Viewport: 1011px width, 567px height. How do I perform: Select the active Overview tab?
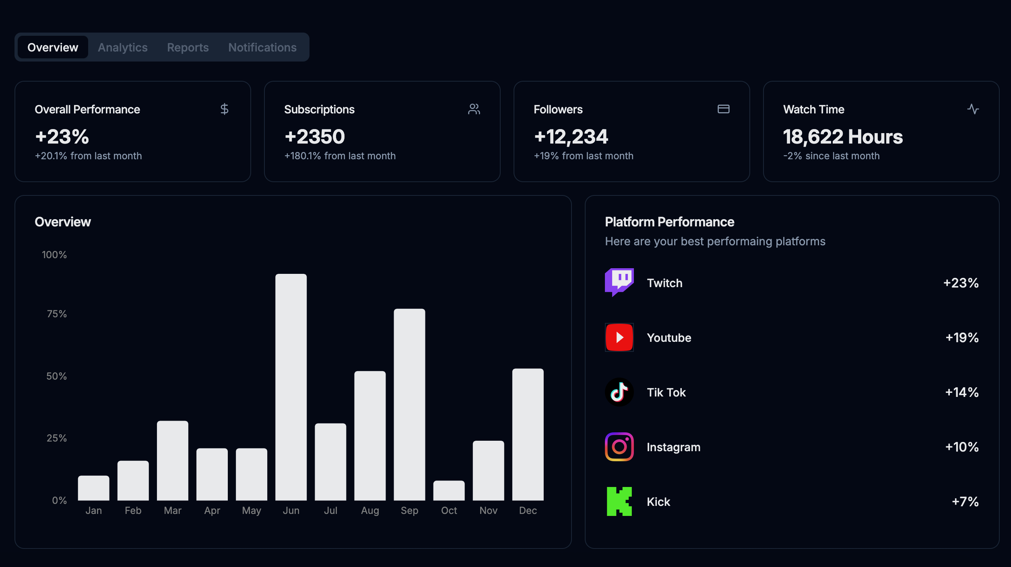53,47
